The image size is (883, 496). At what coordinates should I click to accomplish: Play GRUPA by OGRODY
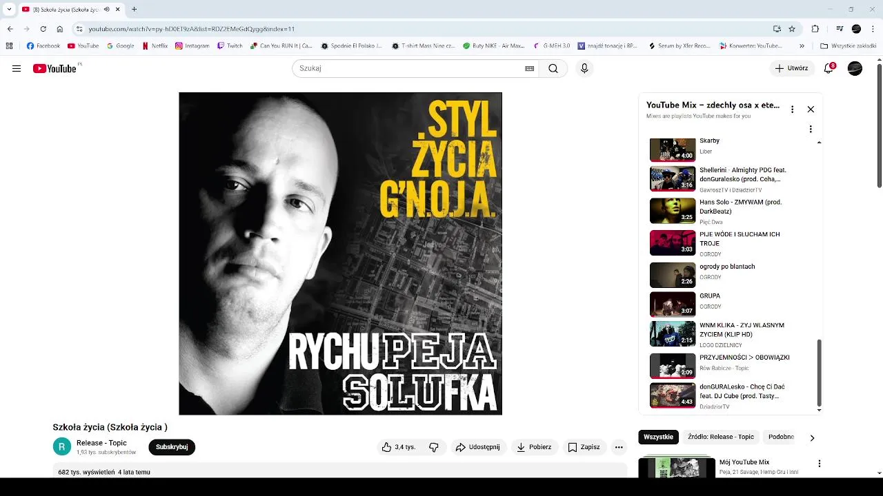pyautogui.click(x=731, y=304)
